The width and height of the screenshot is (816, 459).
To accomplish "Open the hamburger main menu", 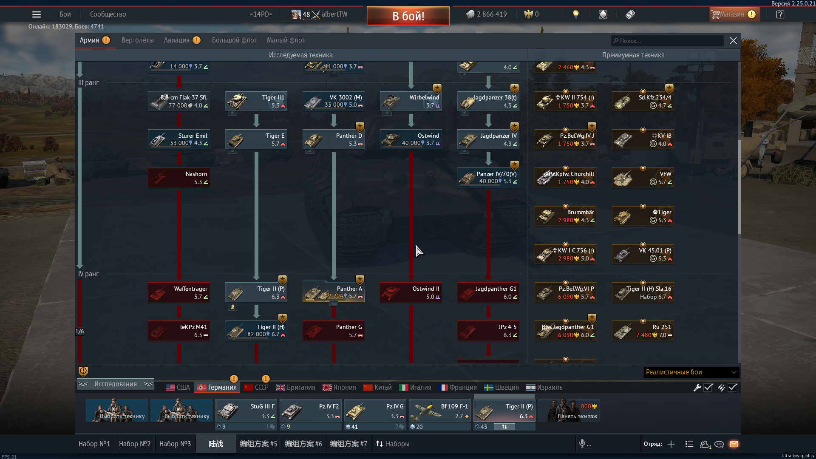I will tap(37, 14).
